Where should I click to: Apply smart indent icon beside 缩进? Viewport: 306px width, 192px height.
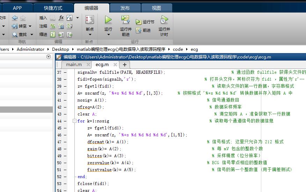[53, 34]
